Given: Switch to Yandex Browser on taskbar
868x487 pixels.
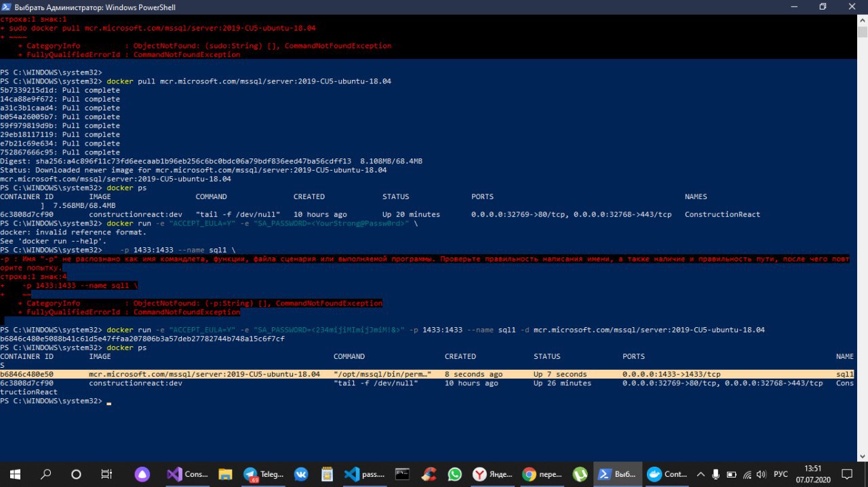Looking at the screenshot, I should pos(492,474).
